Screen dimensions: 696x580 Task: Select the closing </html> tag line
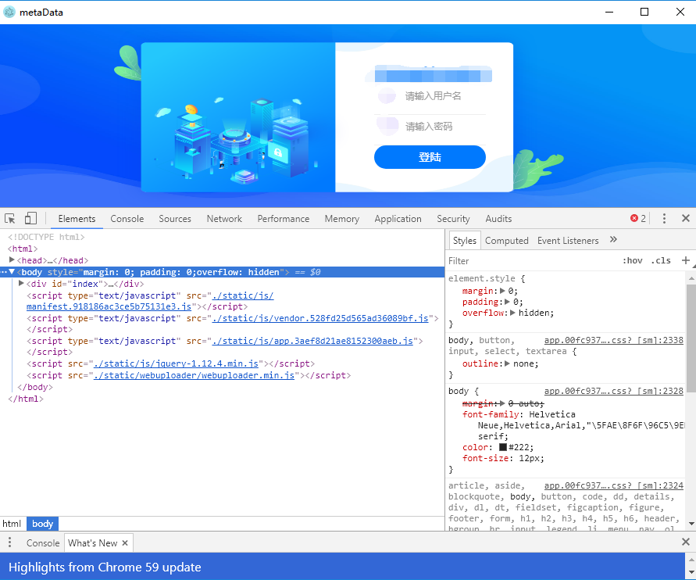(26, 399)
